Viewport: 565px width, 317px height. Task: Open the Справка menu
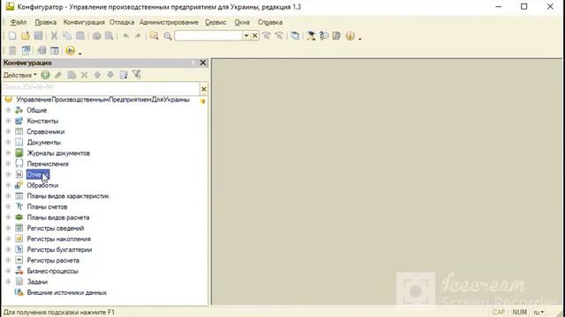pyautogui.click(x=270, y=22)
